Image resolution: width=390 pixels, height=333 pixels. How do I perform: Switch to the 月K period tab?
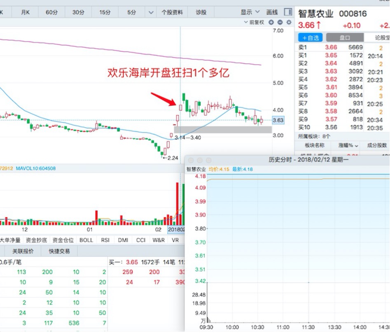(x=26, y=12)
